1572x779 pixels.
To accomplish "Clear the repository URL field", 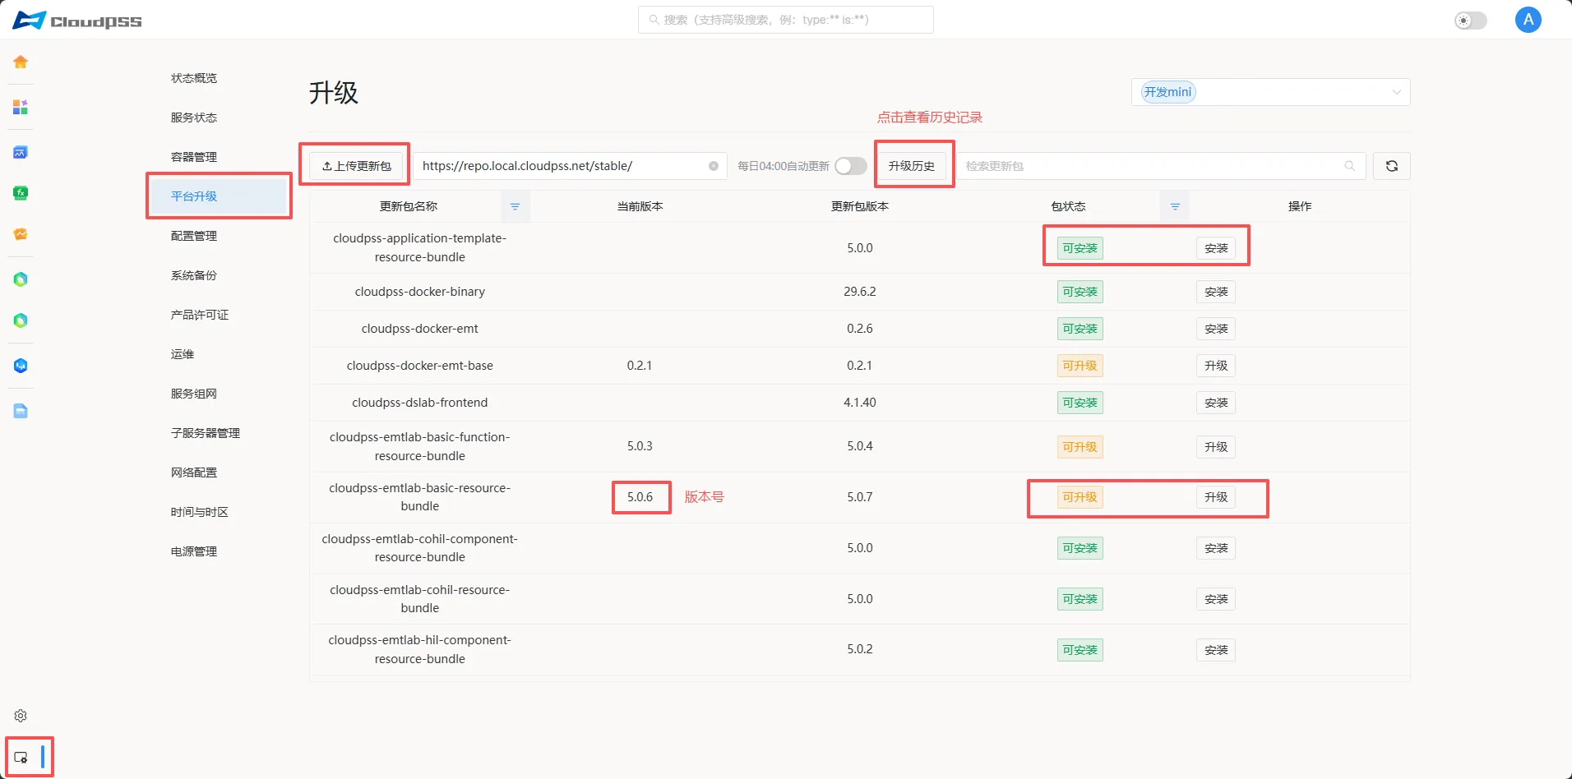I will [x=714, y=166].
